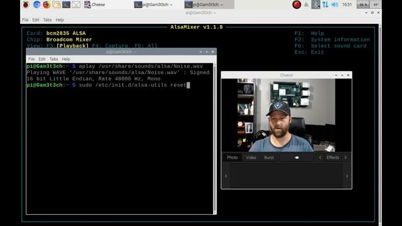Switch to the first pi@Gam3t3ch taskbar entry

pos(153,4)
